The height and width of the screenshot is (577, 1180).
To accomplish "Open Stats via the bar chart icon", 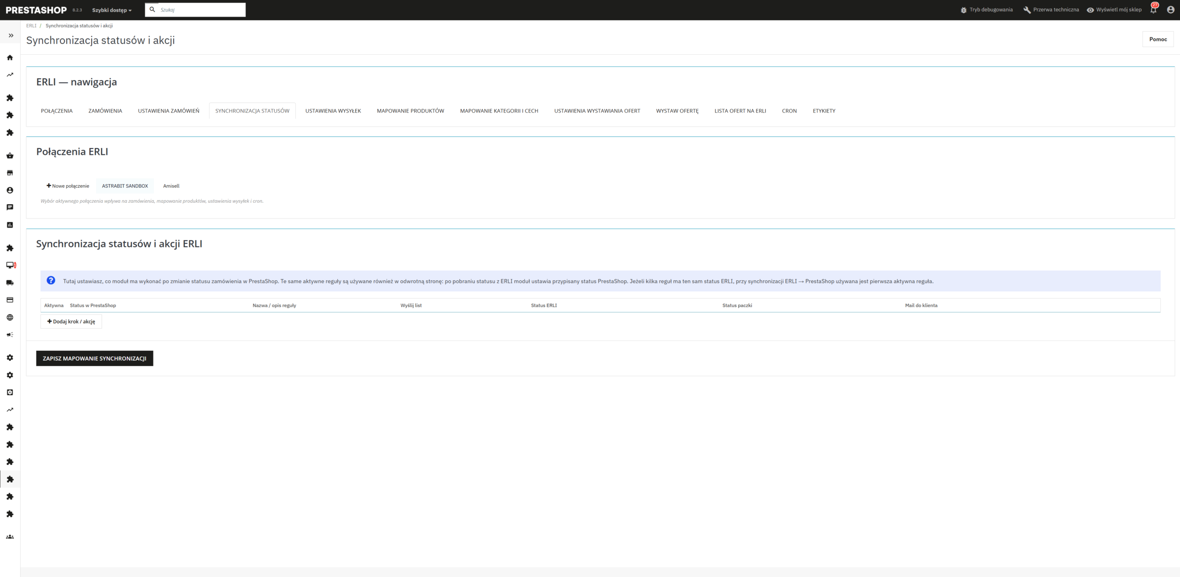I will (x=10, y=225).
